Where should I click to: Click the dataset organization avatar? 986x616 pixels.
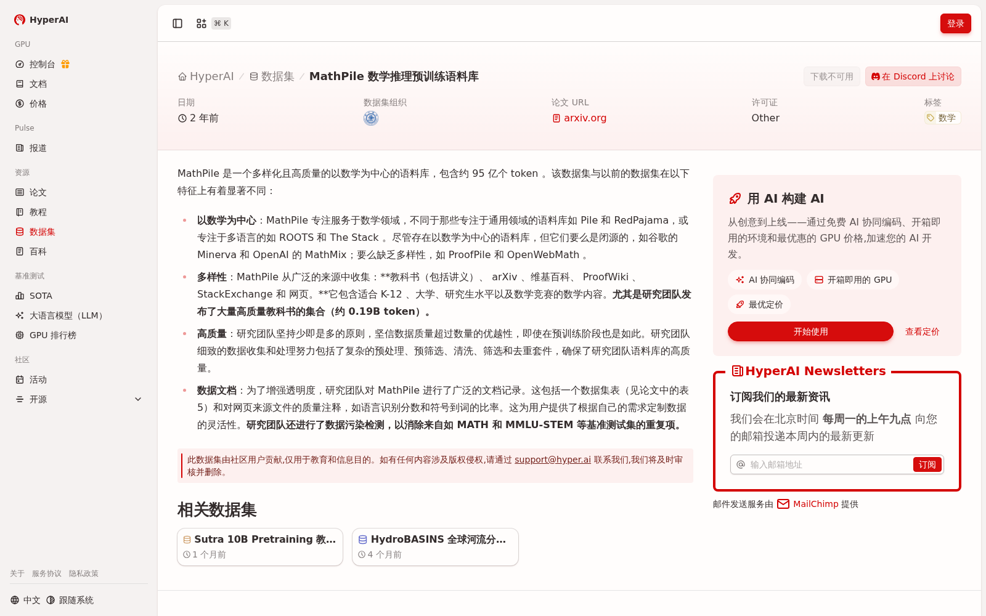pos(371,118)
